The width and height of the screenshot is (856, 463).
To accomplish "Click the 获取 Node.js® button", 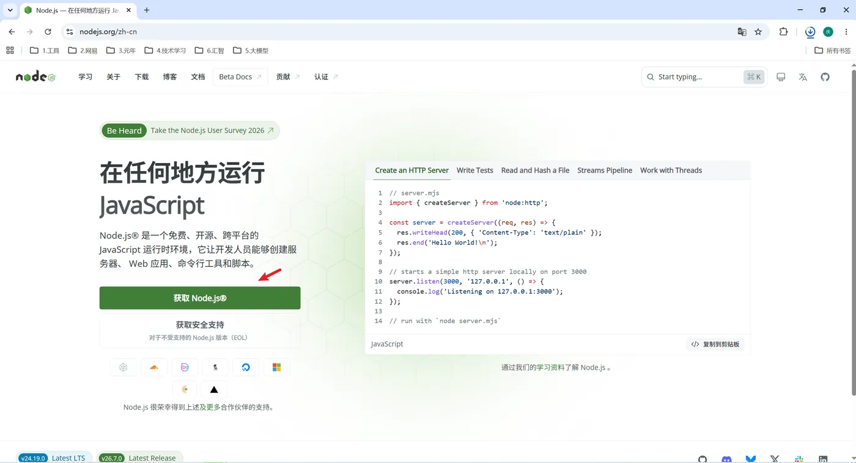I will pyautogui.click(x=200, y=298).
